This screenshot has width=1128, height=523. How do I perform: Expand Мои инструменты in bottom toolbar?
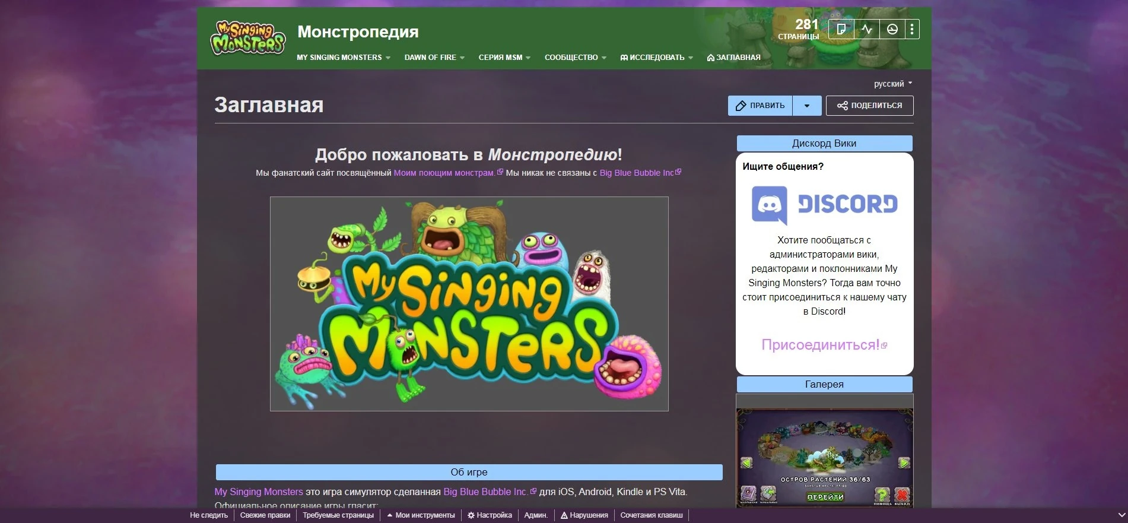coord(421,515)
